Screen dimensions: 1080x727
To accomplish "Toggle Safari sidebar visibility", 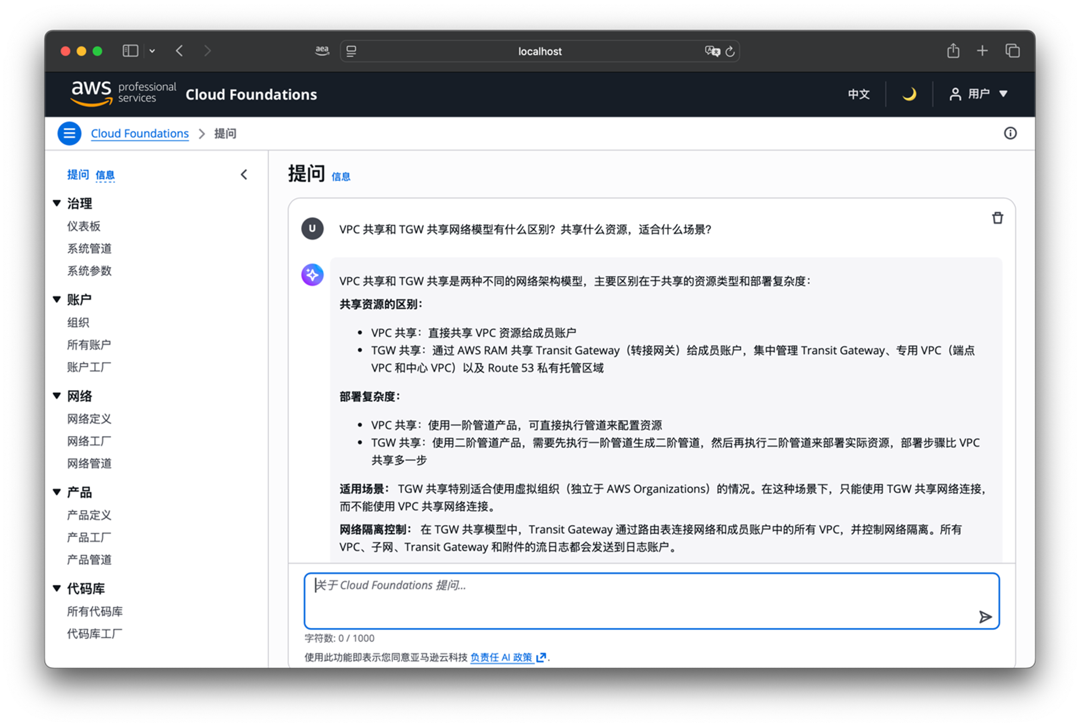I will click(130, 50).
